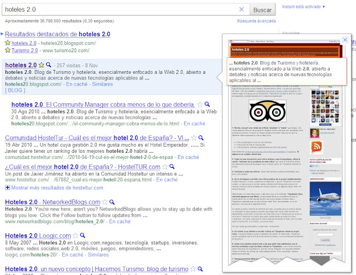This screenshot has width=356, height=275.
Task: Click preview magnifier on highlighted hoteles 2.0 result
Action: [48, 65]
